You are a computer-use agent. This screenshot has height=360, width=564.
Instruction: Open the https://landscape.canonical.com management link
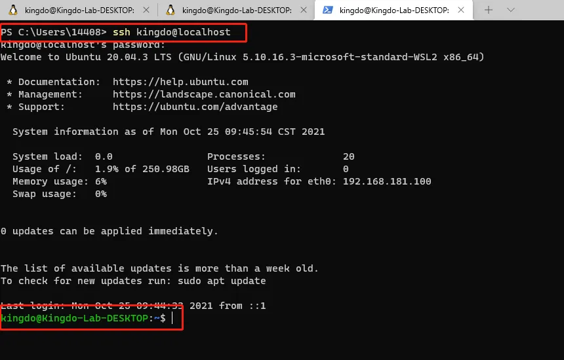click(x=204, y=94)
